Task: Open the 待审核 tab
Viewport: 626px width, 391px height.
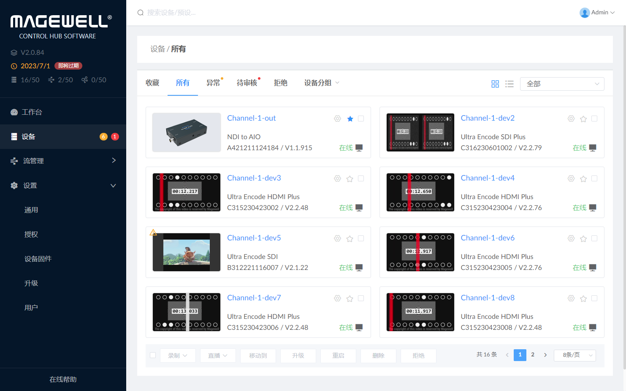Action: pyautogui.click(x=247, y=83)
